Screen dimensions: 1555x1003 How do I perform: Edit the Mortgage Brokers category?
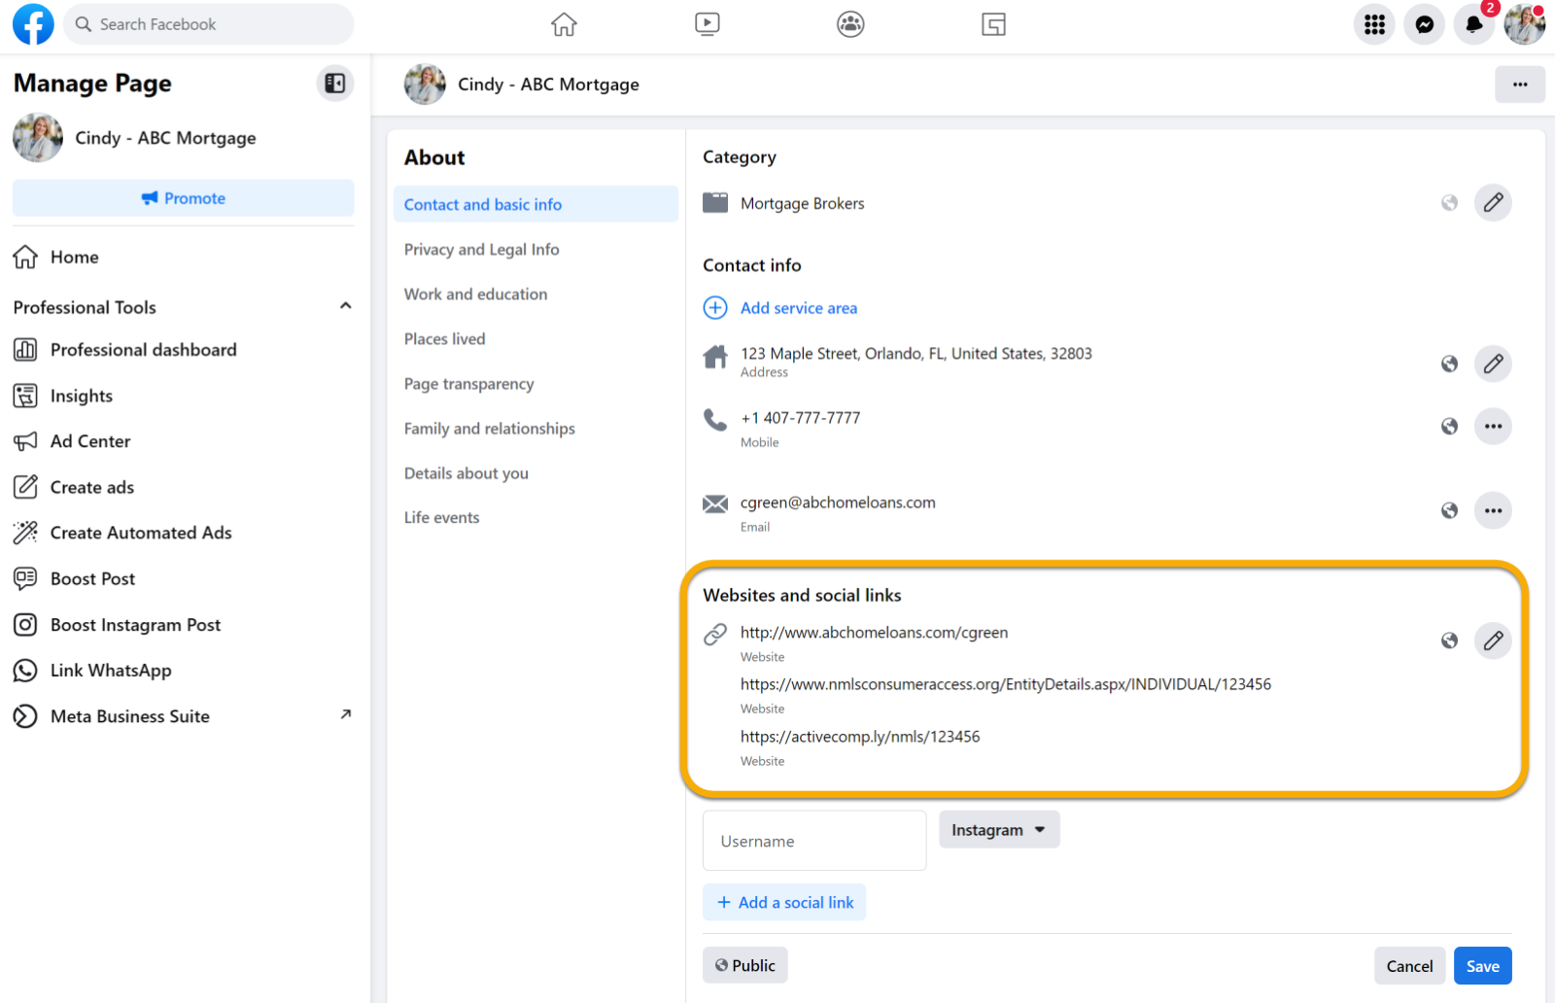(1493, 203)
